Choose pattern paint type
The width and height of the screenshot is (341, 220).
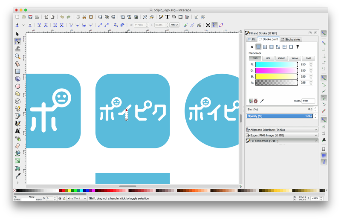click(x=278, y=47)
